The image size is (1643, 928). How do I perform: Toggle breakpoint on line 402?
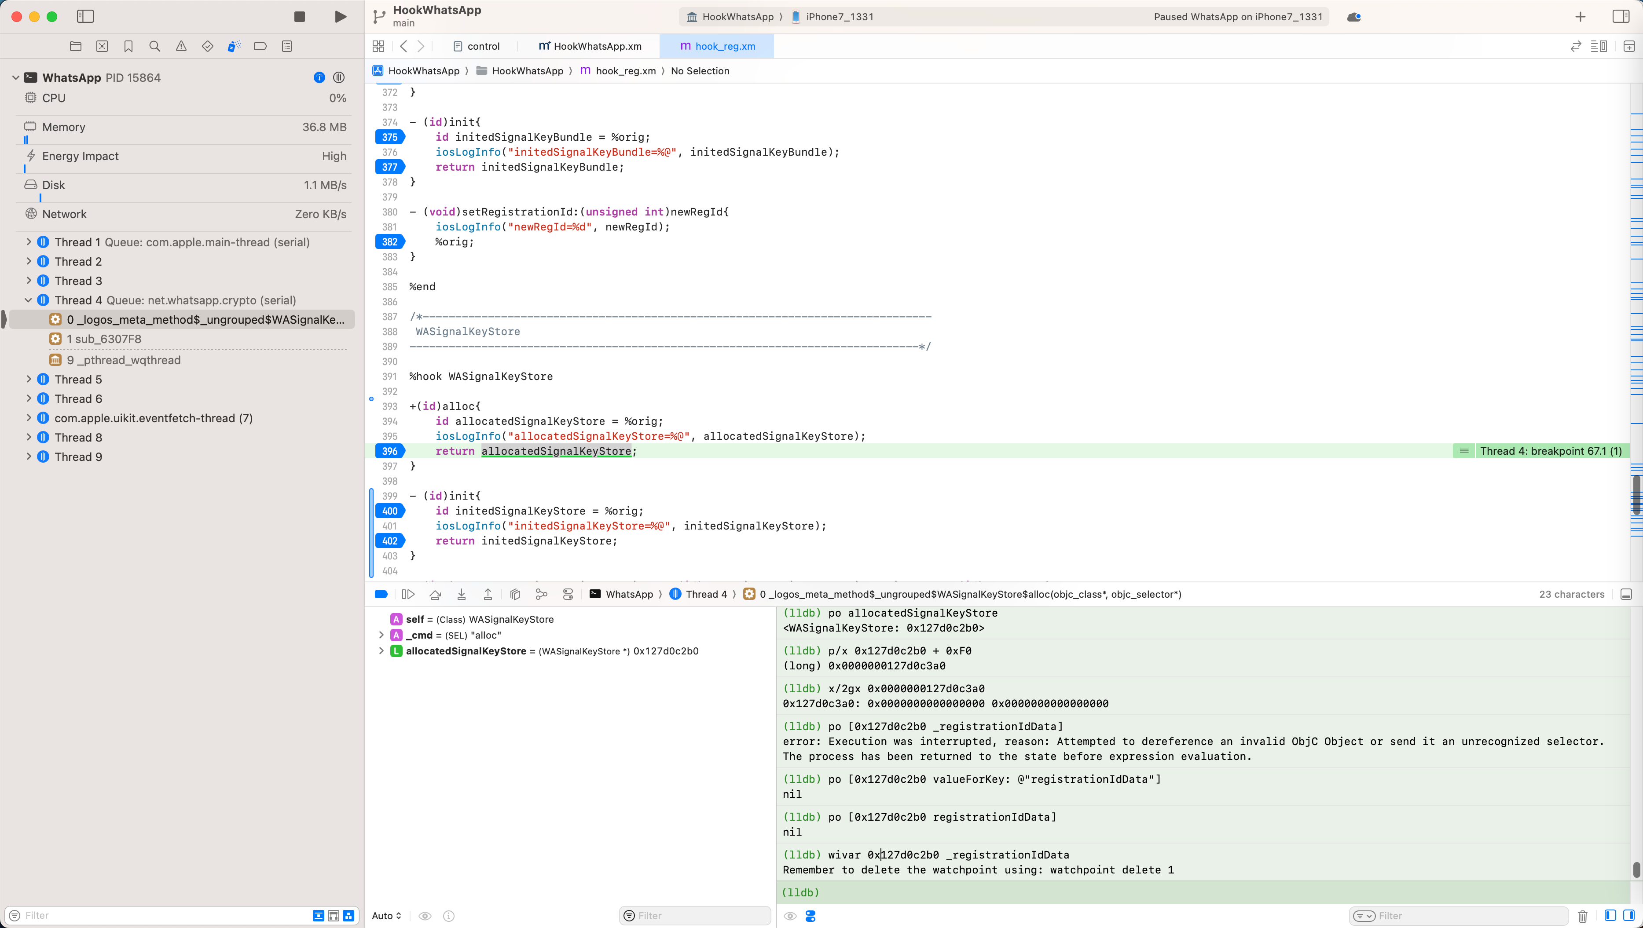390,541
